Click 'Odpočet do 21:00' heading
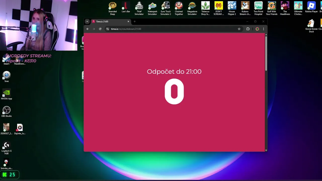The height and width of the screenshot is (181, 322). (x=174, y=72)
